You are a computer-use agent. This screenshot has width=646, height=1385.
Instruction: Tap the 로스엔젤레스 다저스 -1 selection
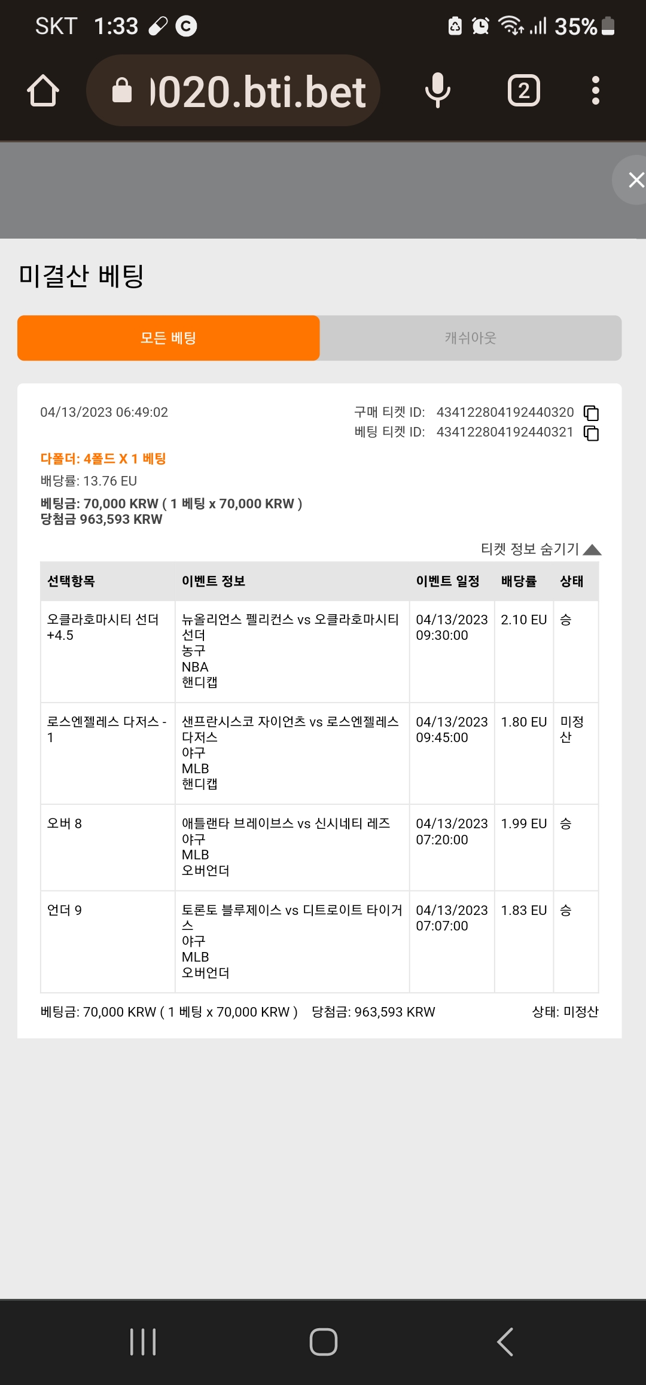pos(108,730)
